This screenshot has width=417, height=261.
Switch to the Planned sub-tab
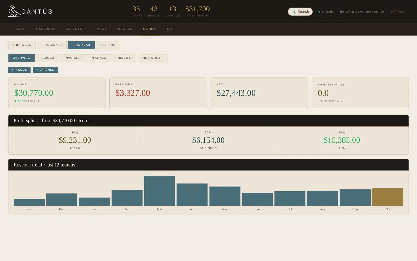(99, 58)
